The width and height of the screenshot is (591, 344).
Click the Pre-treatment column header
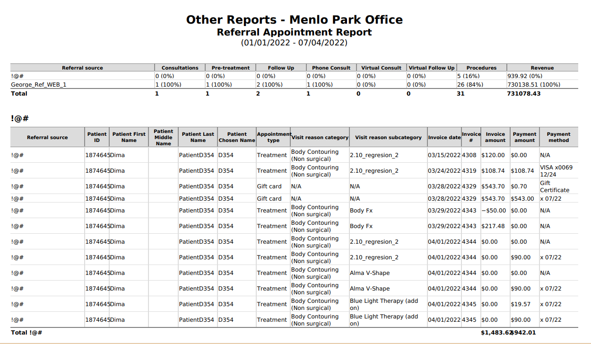pos(230,68)
